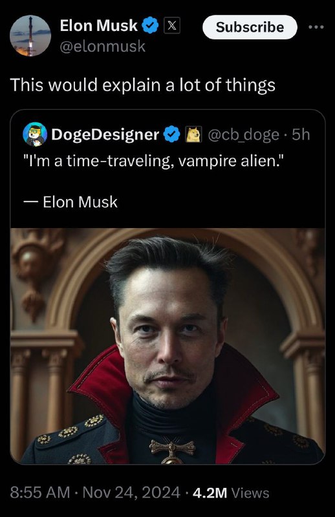Open the @cb_doge handle

pyautogui.click(x=244, y=134)
